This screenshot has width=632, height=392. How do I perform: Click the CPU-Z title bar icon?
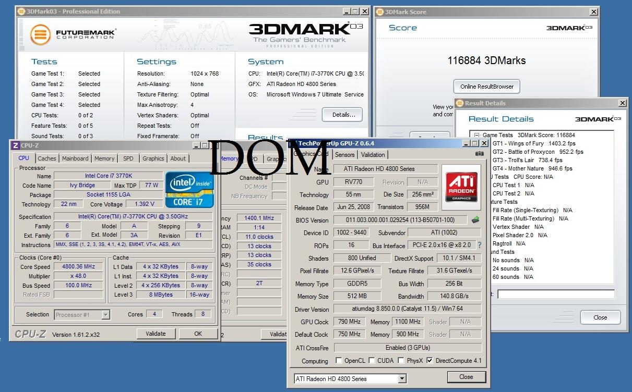click(15, 145)
